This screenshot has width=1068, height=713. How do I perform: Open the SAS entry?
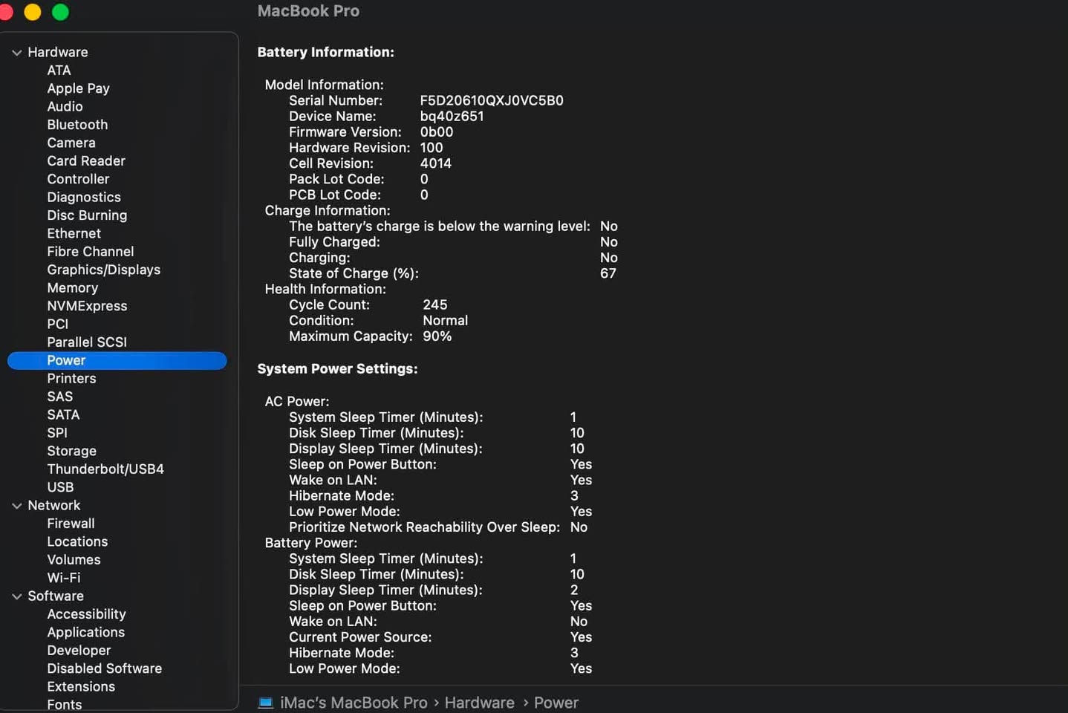pos(60,397)
